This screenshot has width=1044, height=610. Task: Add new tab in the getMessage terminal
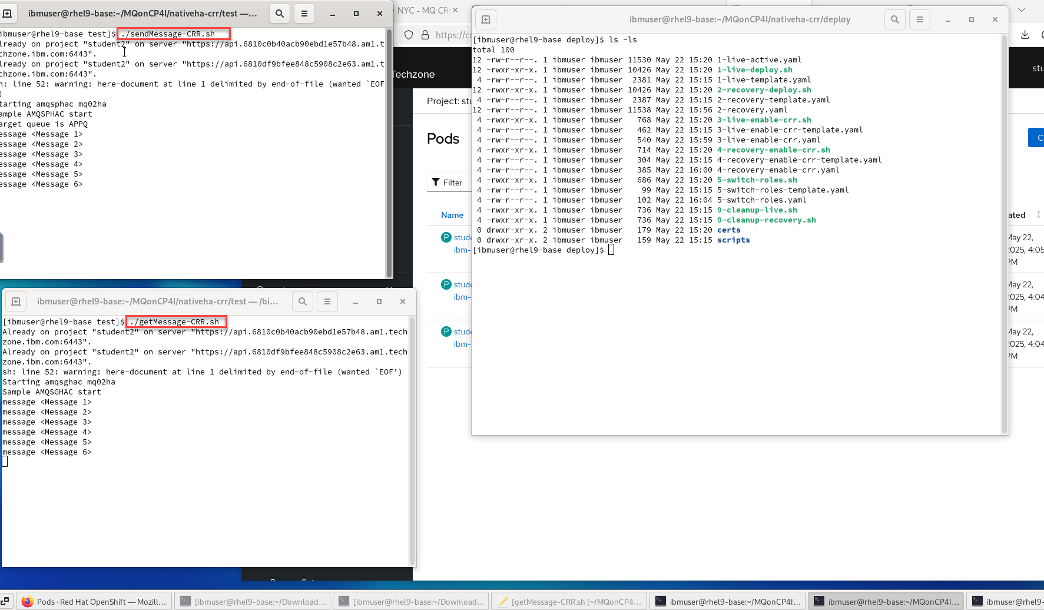16,301
